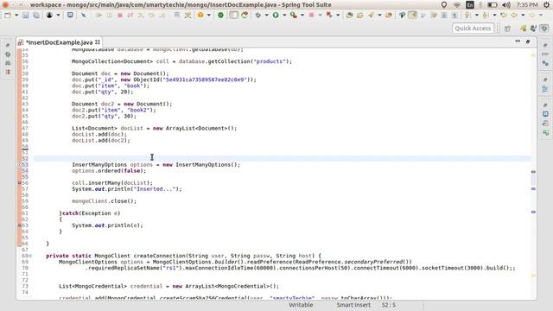Switch to the Java EE perspective icon
Image resolution: width=553 pixels, height=311 pixels.
click(523, 29)
